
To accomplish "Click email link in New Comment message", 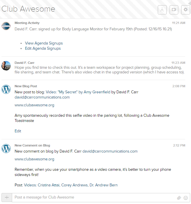I will point(110,151).
